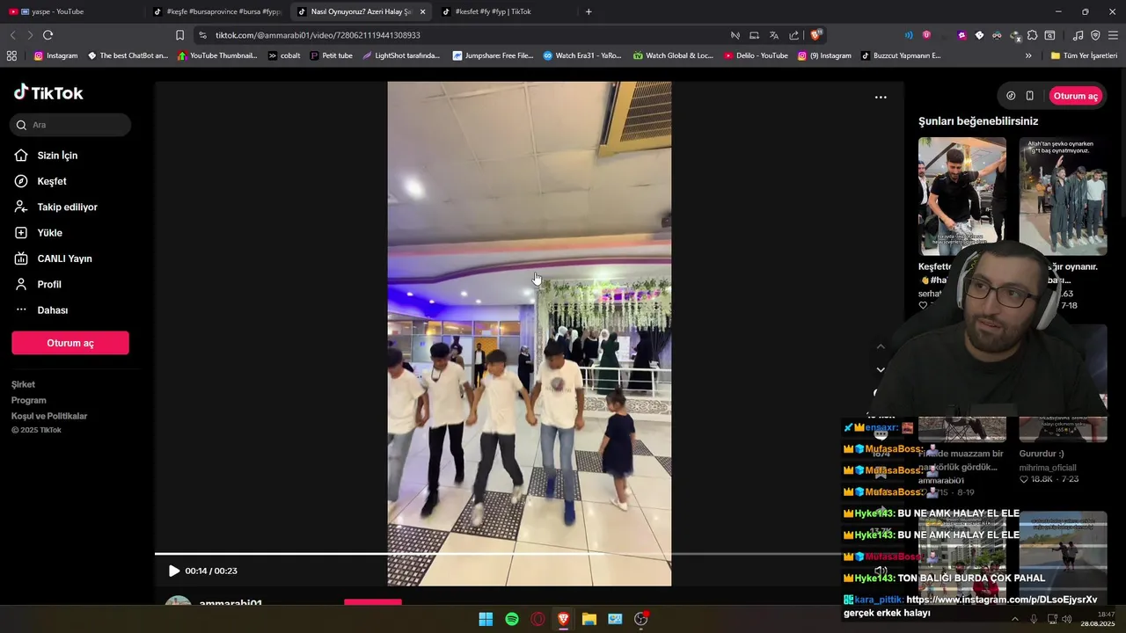Go to the next video with down arrow
Viewport: 1126px width, 633px height.
881,370
